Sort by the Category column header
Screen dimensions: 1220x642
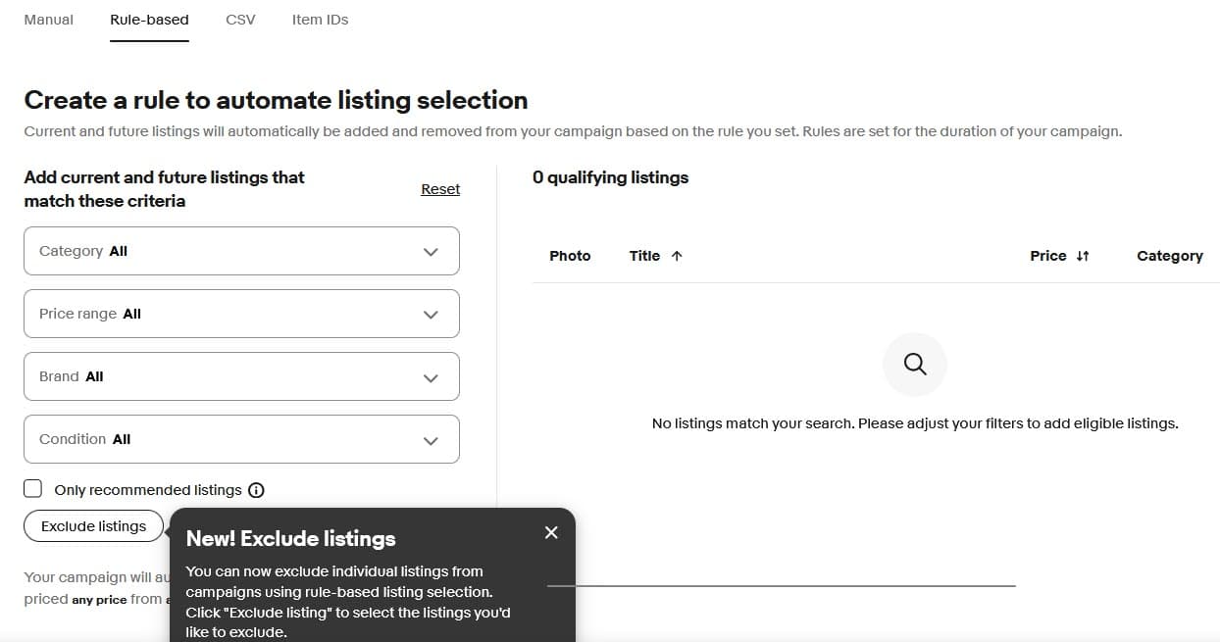[x=1169, y=256]
